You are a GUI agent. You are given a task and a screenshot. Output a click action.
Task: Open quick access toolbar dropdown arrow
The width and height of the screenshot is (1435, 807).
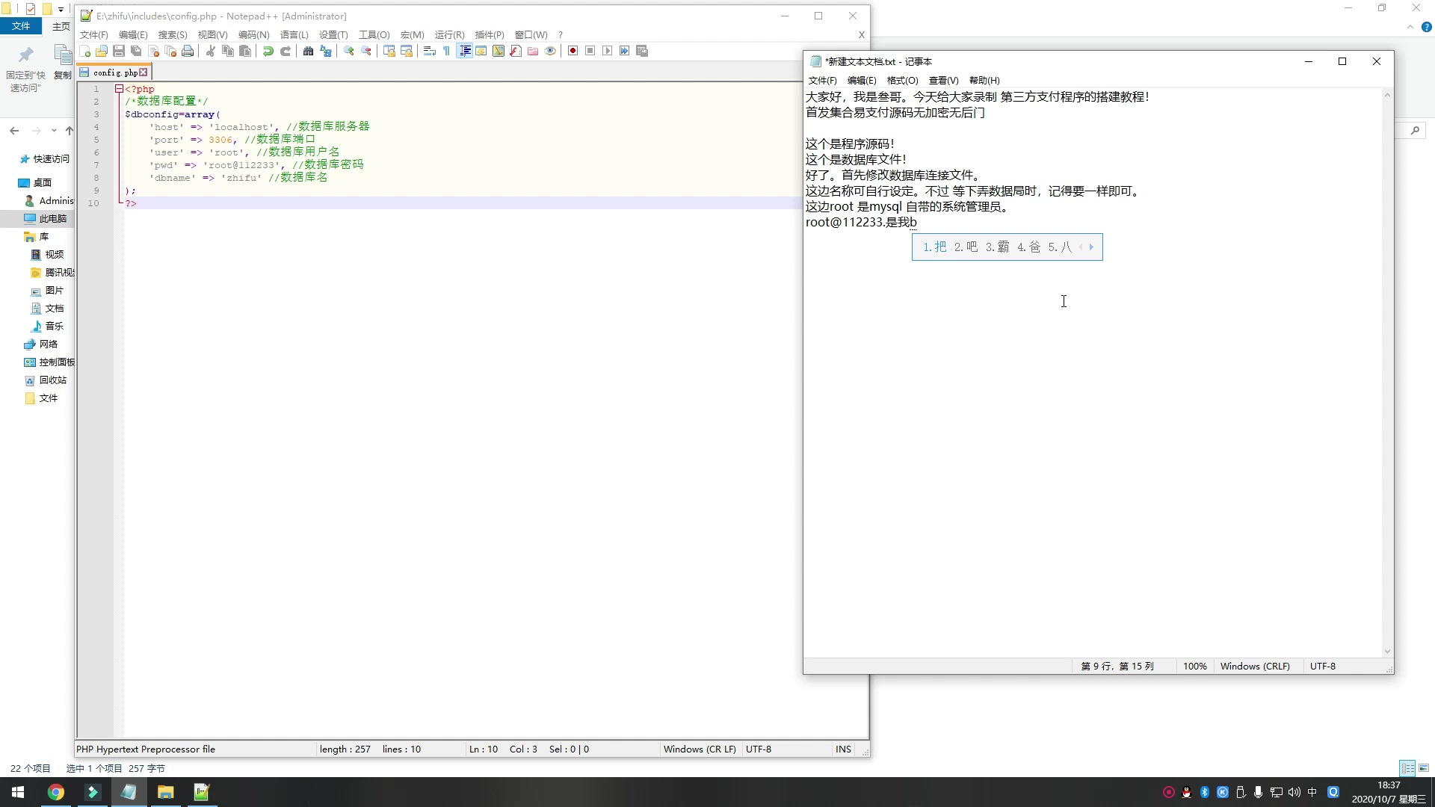[61, 10]
